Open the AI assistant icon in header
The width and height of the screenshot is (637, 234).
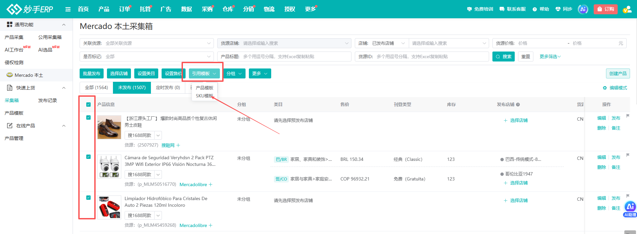pyautogui.click(x=583, y=9)
